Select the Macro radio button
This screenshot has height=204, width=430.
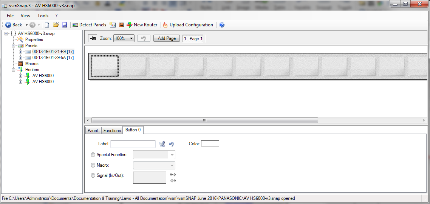pyautogui.click(x=93, y=165)
